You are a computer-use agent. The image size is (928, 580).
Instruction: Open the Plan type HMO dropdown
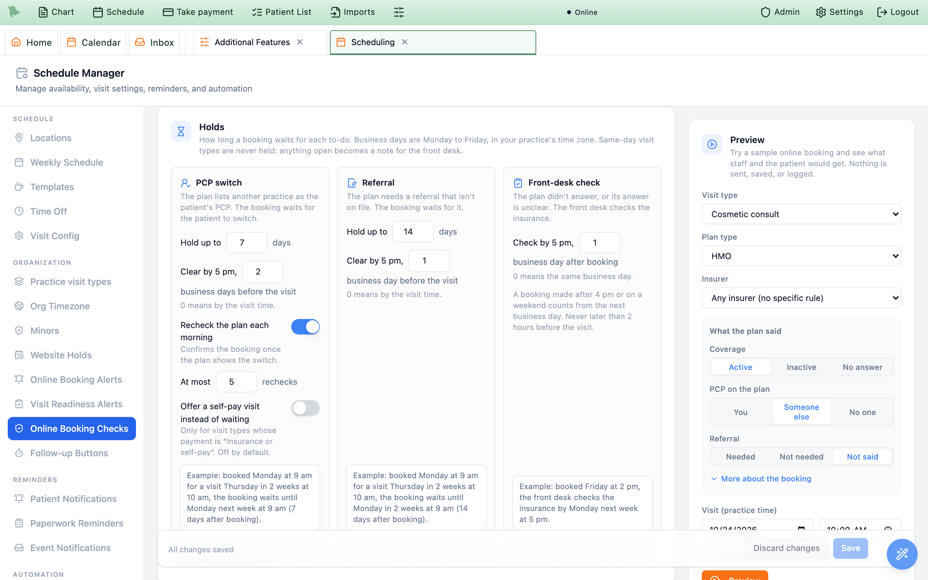801,256
